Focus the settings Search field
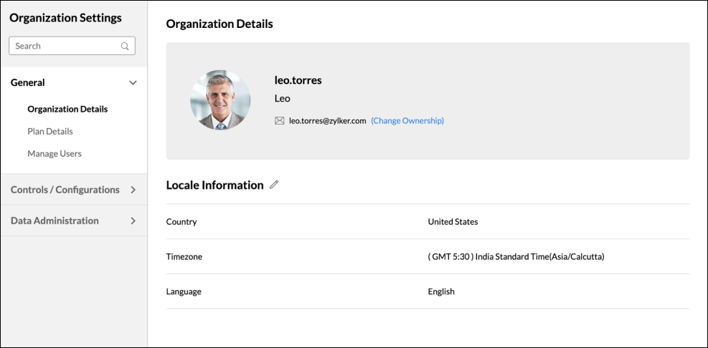The image size is (708, 348). 65,46
